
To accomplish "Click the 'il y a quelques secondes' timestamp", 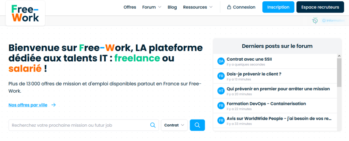I will click(x=246, y=64).
